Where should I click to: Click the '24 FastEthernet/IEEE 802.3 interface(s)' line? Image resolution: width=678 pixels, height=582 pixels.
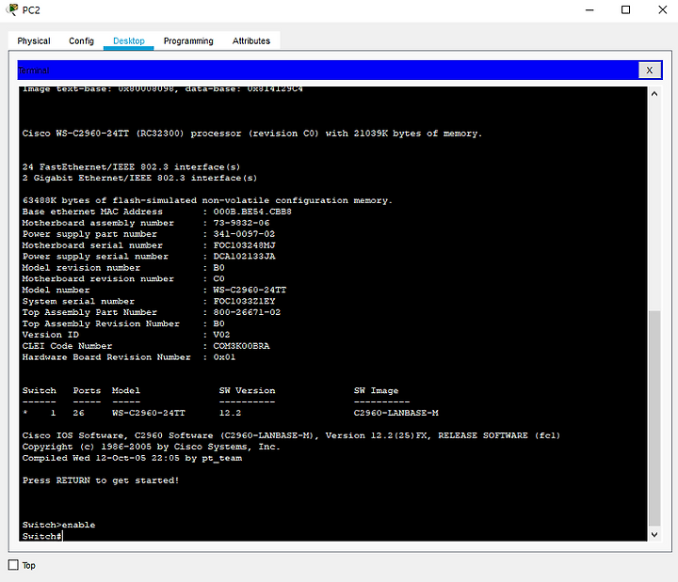pos(131,166)
